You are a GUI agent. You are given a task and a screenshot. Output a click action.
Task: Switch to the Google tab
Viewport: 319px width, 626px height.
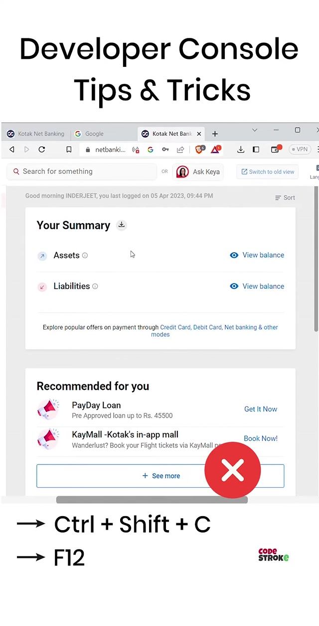(x=94, y=134)
